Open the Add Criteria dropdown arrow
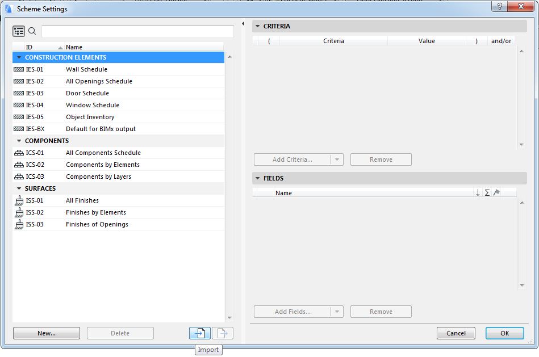The image size is (539, 357). click(337, 159)
